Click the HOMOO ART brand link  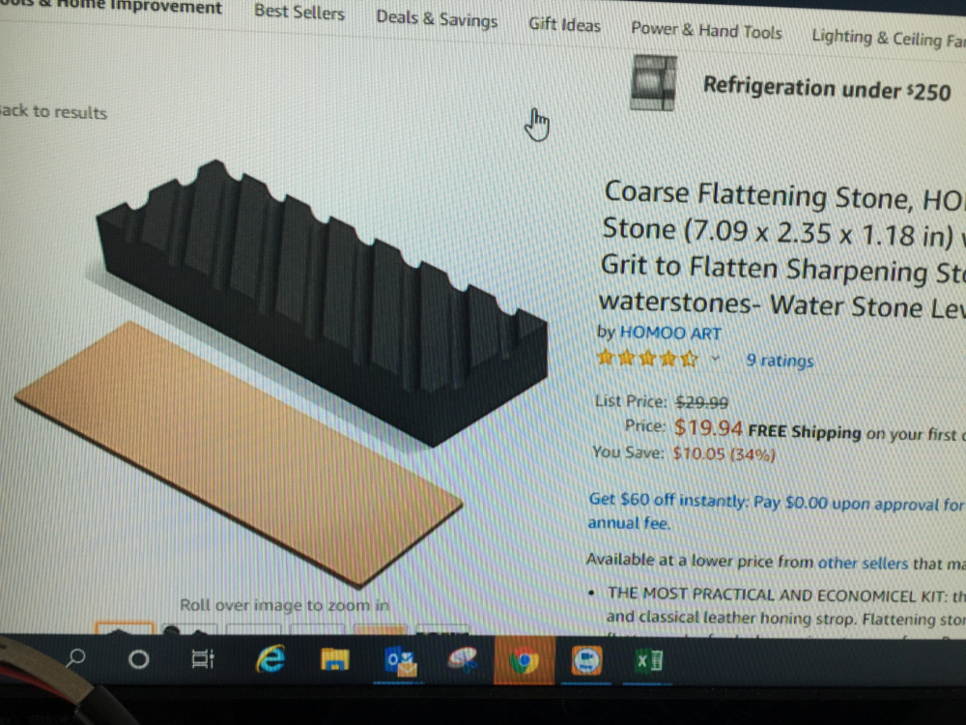(670, 333)
